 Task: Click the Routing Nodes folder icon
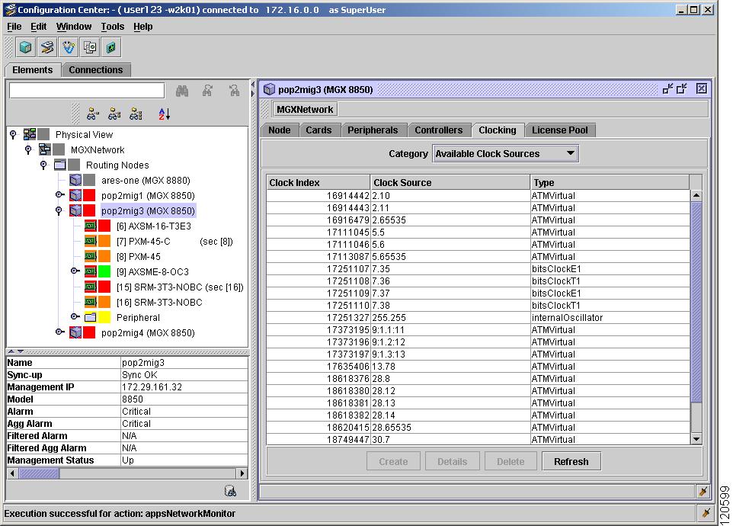(60, 165)
